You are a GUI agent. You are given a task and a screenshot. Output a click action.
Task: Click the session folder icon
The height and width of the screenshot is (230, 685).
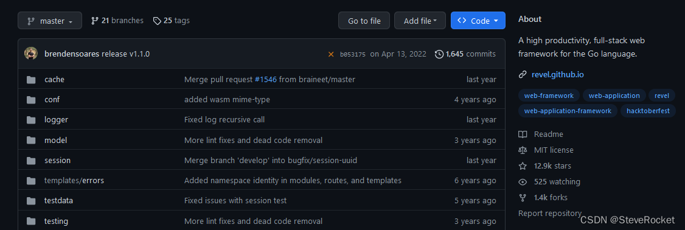point(31,161)
